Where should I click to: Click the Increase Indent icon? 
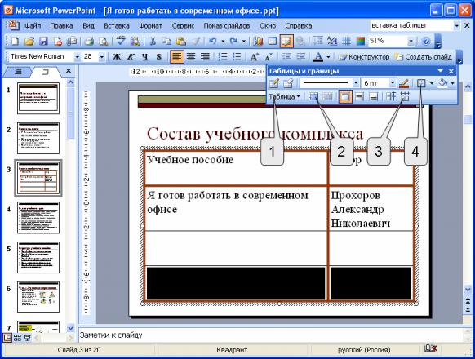301,56
